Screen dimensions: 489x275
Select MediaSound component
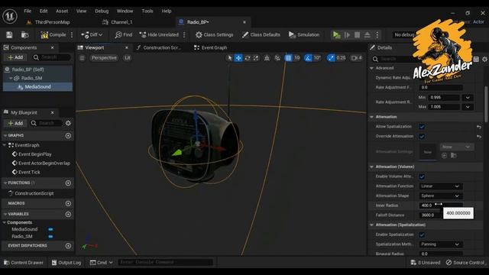[x=37, y=86]
